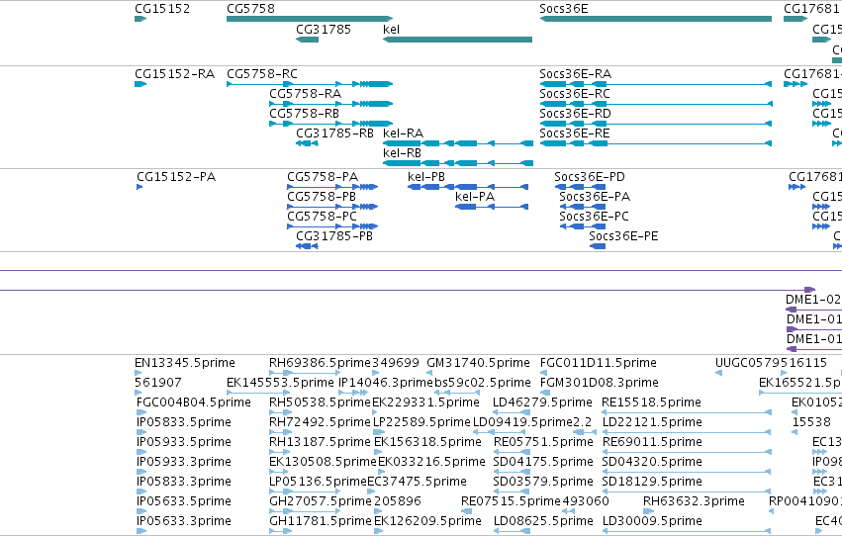Select the Socs36E-PD protein label
This screenshot has height=536, width=842.
[590, 176]
